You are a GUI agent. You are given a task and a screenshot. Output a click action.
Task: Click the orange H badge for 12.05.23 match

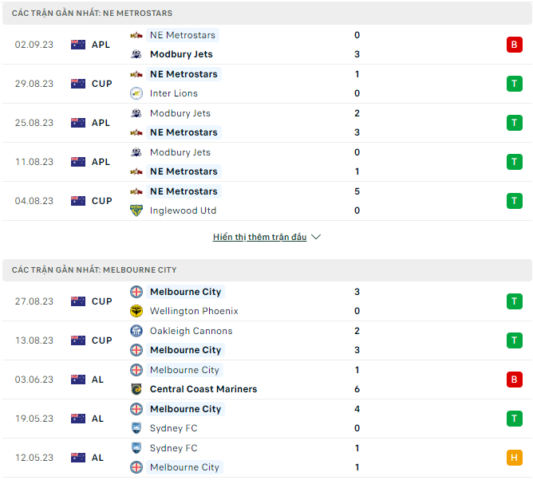click(514, 458)
